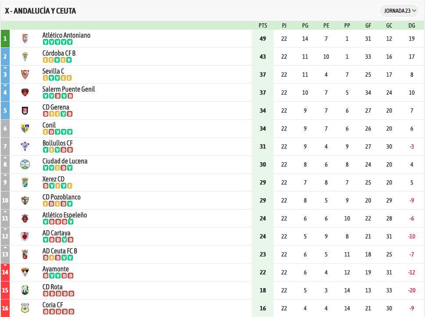
Task: Open the Ayamonte team page link
Action: tap(56, 269)
